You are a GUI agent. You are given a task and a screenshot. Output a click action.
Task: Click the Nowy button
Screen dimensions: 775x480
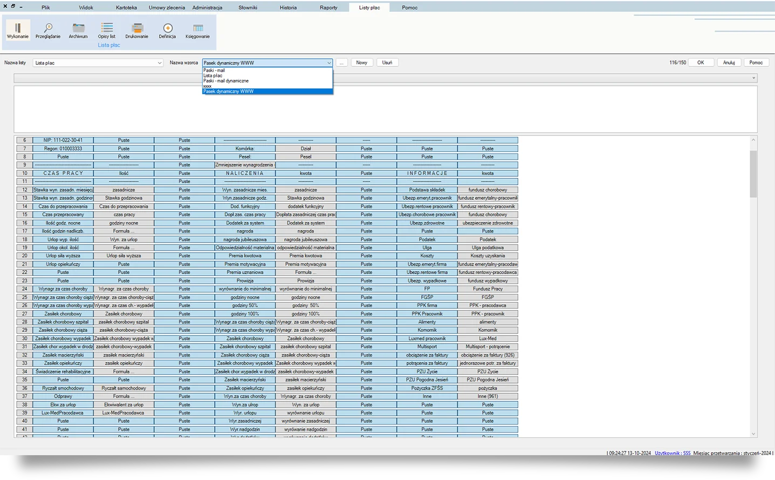(x=362, y=62)
